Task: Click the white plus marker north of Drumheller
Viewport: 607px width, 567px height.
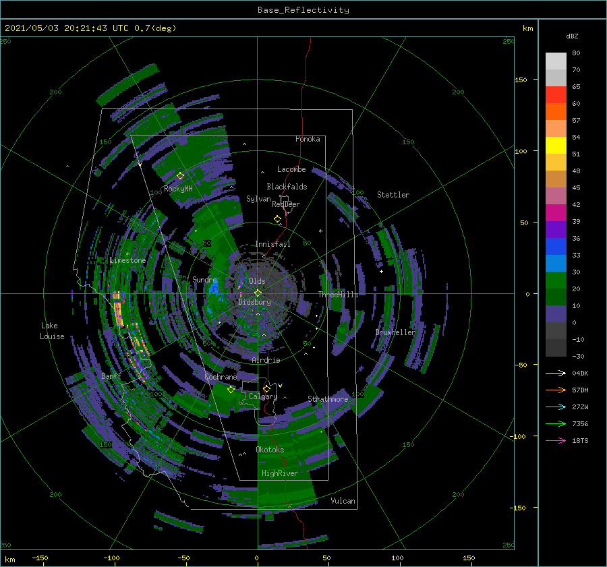Action: (x=381, y=271)
